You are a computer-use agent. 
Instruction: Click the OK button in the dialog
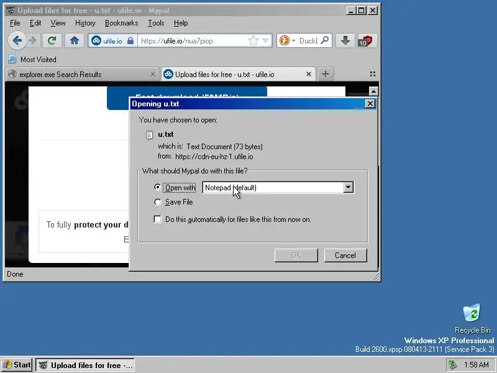(296, 256)
